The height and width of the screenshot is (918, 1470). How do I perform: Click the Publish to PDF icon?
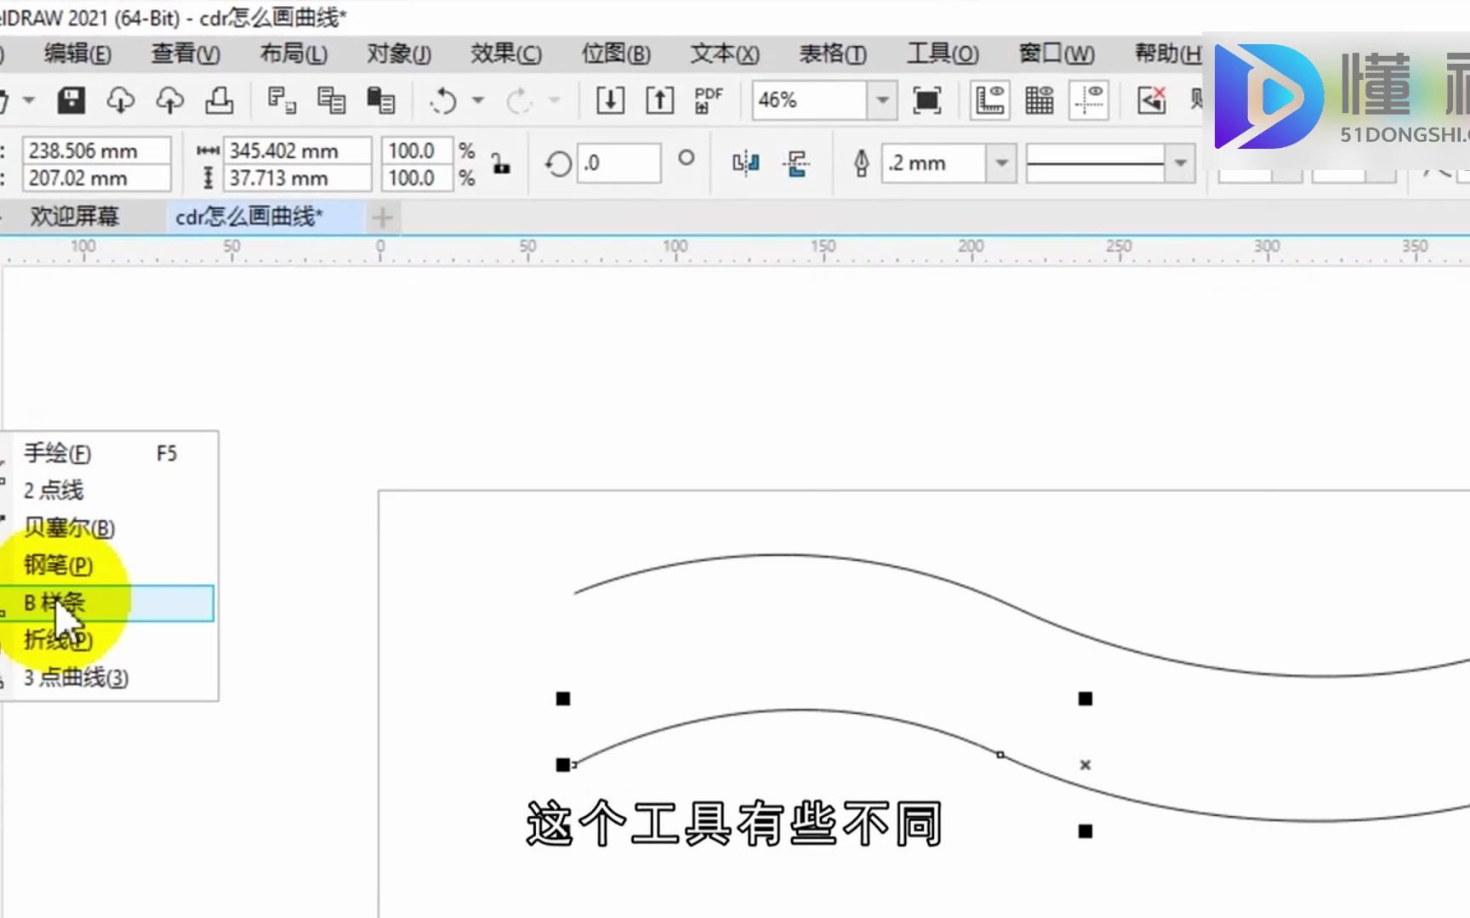(708, 100)
